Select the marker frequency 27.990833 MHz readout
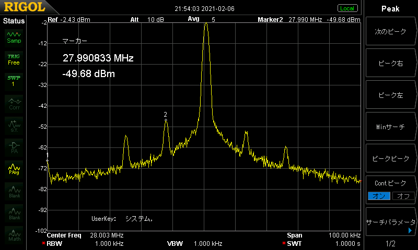 (98, 58)
